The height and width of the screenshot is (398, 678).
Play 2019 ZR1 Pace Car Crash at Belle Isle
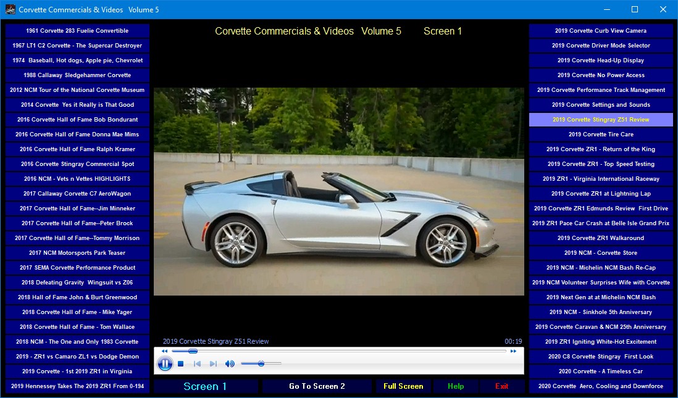point(601,223)
